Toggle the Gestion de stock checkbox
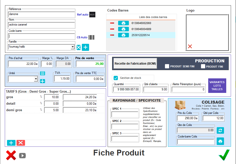 (116, 78)
